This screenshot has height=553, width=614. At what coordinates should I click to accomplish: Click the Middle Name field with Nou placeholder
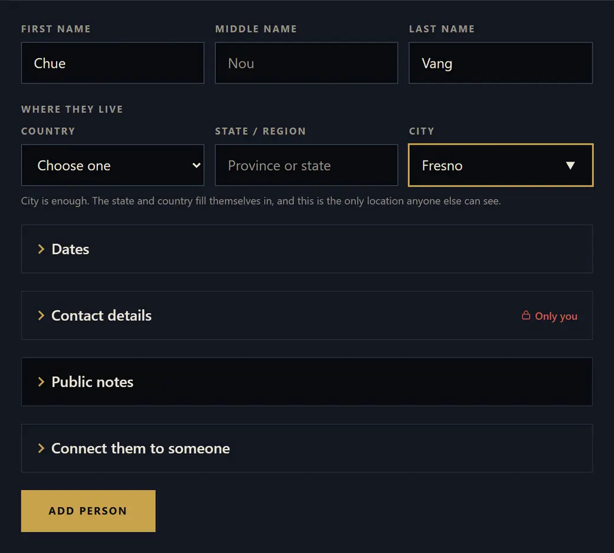[306, 63]
